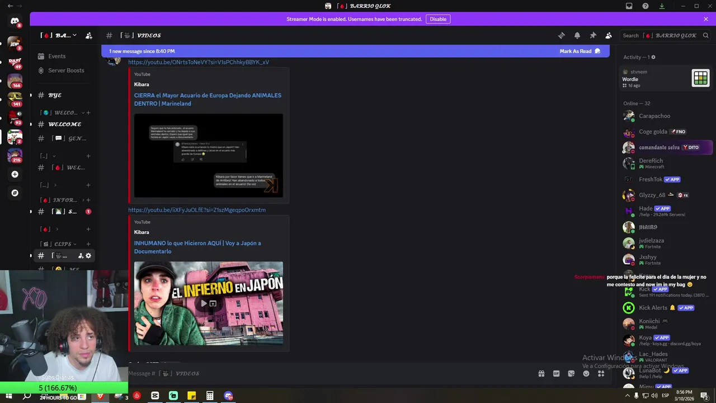Play the El Infierno en Japón video
The width and height of the screenshot is (716, 403).
coord(204,303)
